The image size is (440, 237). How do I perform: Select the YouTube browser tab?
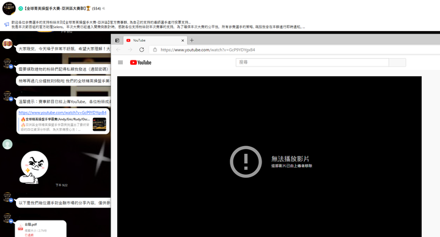[x=155, y=40]
